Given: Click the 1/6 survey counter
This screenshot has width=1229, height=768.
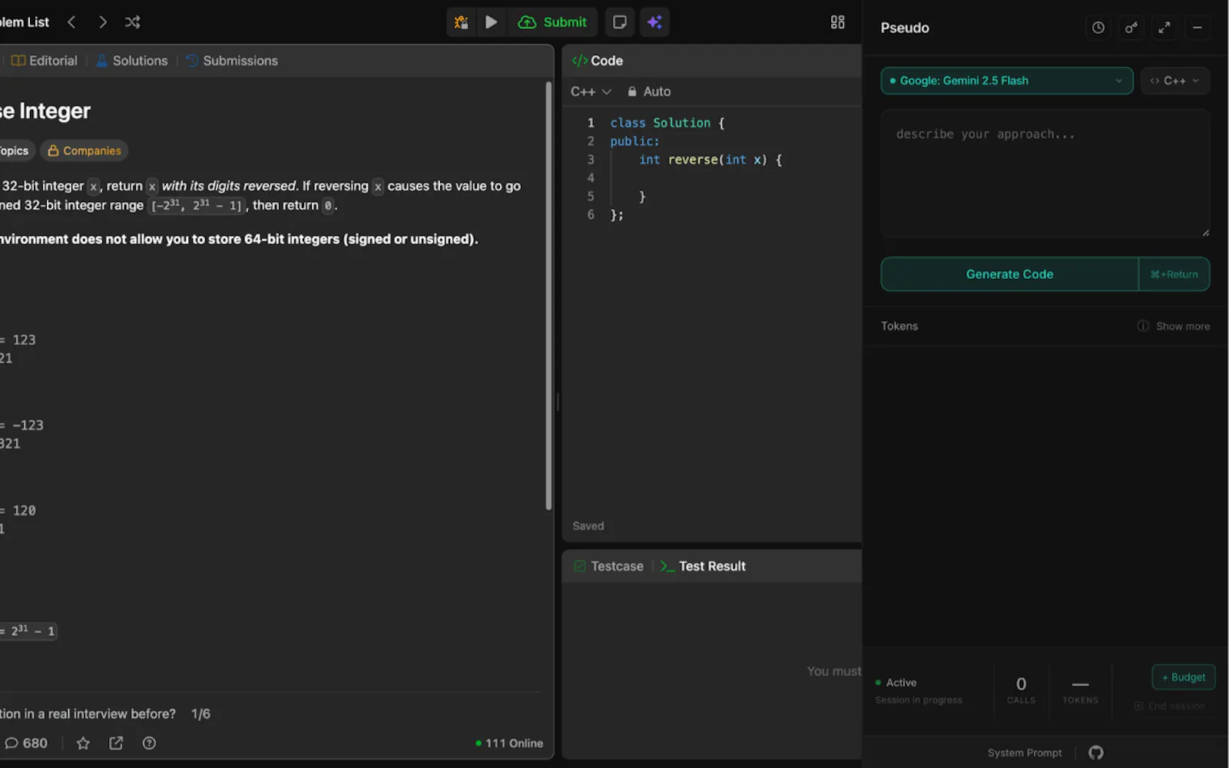Looking at the screenshot, I should click(x=200, y=713).
